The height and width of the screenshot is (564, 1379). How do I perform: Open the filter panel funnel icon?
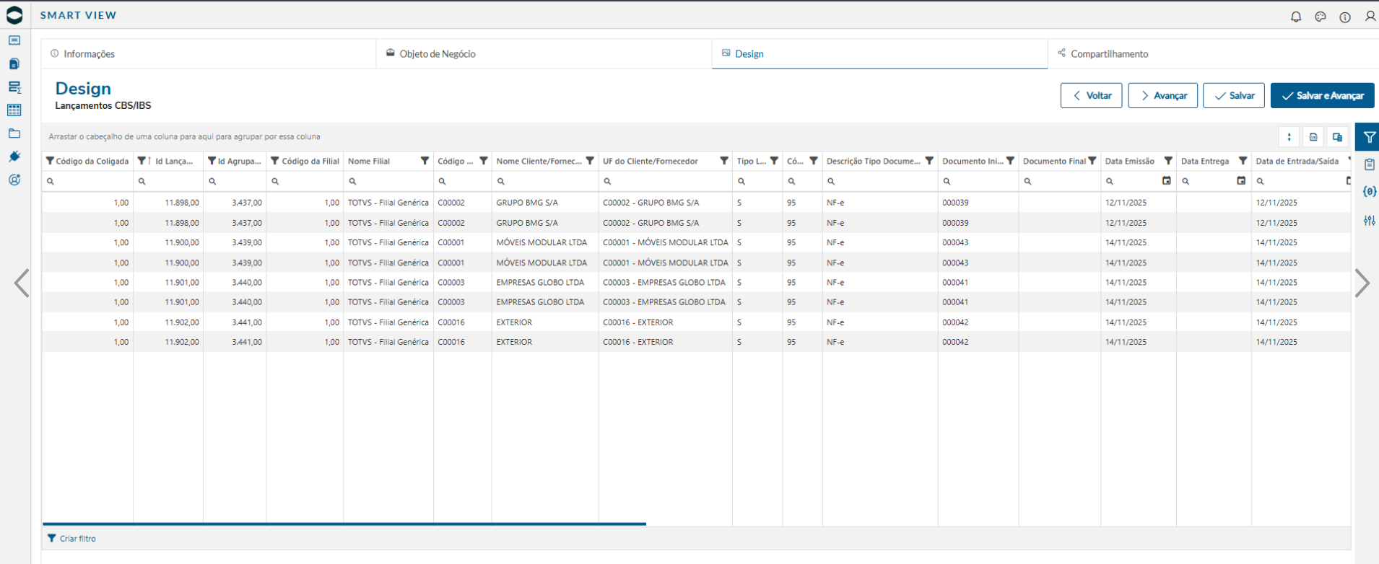click(1369, 137)
